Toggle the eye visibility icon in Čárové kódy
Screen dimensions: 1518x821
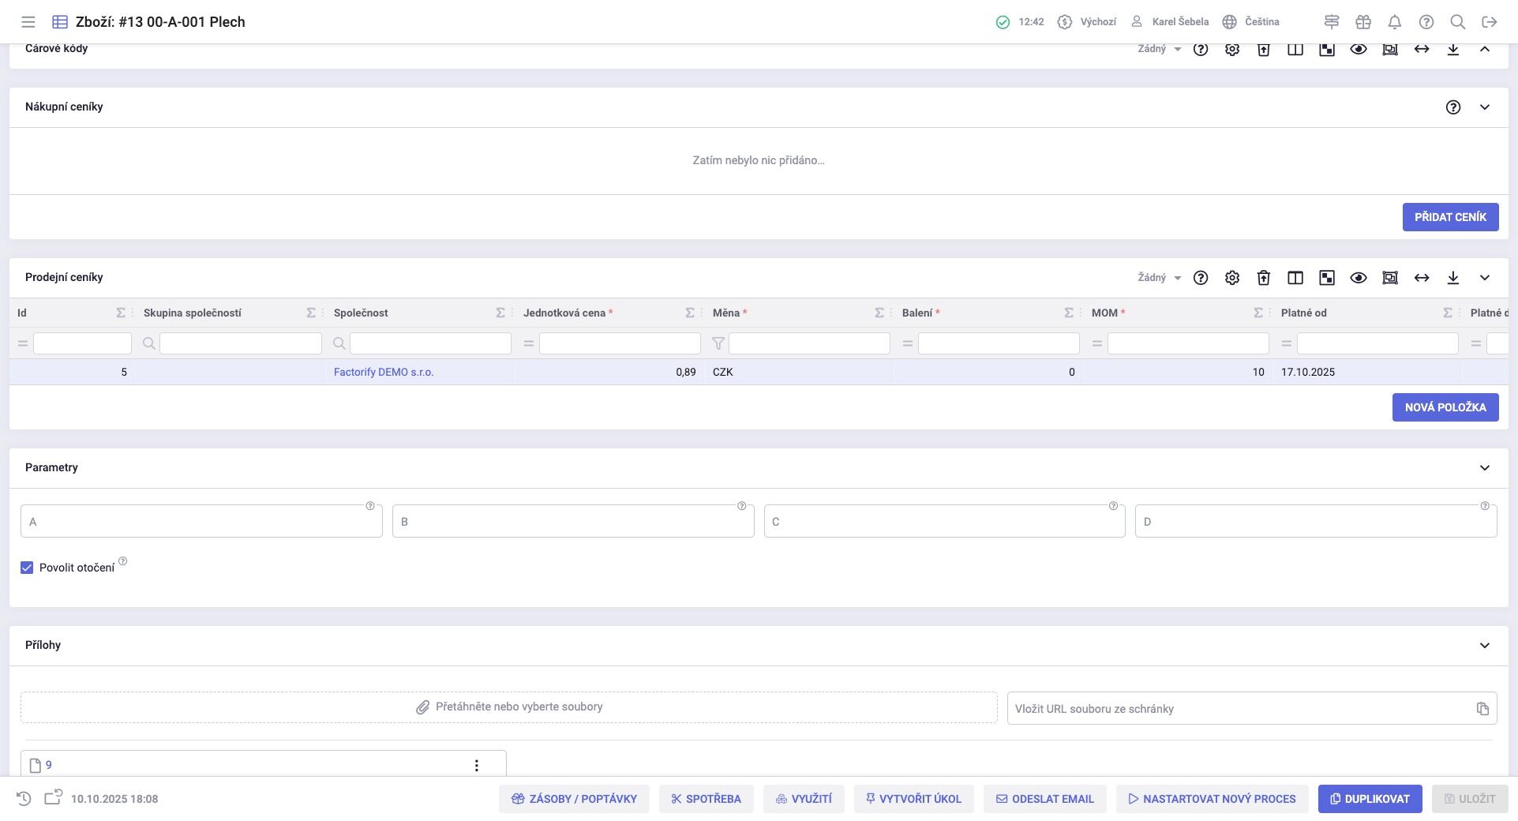(x=1359, y=49)
